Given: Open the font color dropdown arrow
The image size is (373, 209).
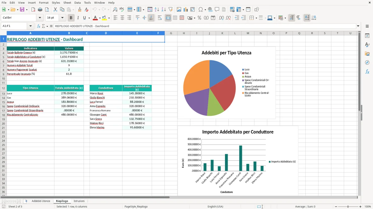Looking at the screenshot, I should click(x=99, y=18).
